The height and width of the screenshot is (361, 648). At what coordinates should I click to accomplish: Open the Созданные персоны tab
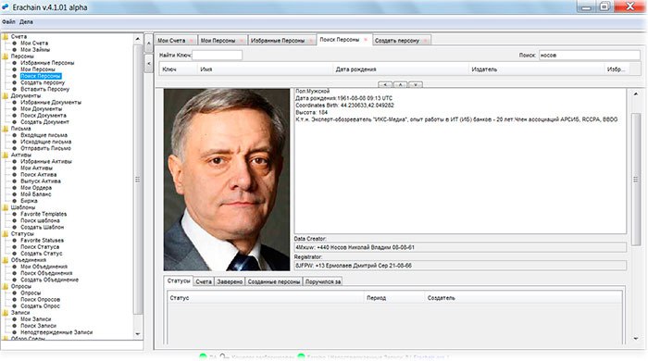(274, 281)
